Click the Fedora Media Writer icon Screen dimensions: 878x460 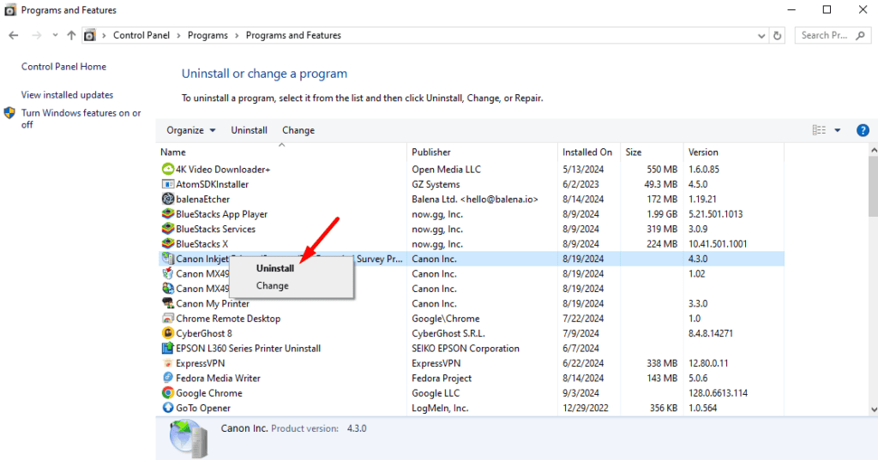167,378
